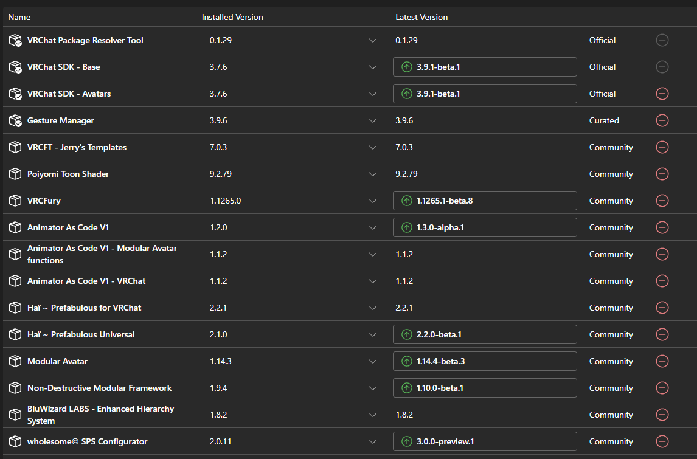Click Official label in Package Resolver Tool row

point(602,41)
